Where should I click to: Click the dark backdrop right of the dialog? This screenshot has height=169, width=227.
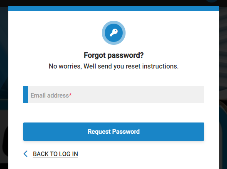223,87
